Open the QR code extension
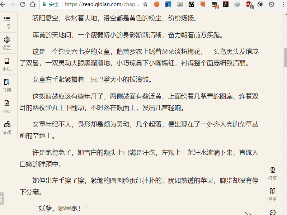 [x=191, y=4]
